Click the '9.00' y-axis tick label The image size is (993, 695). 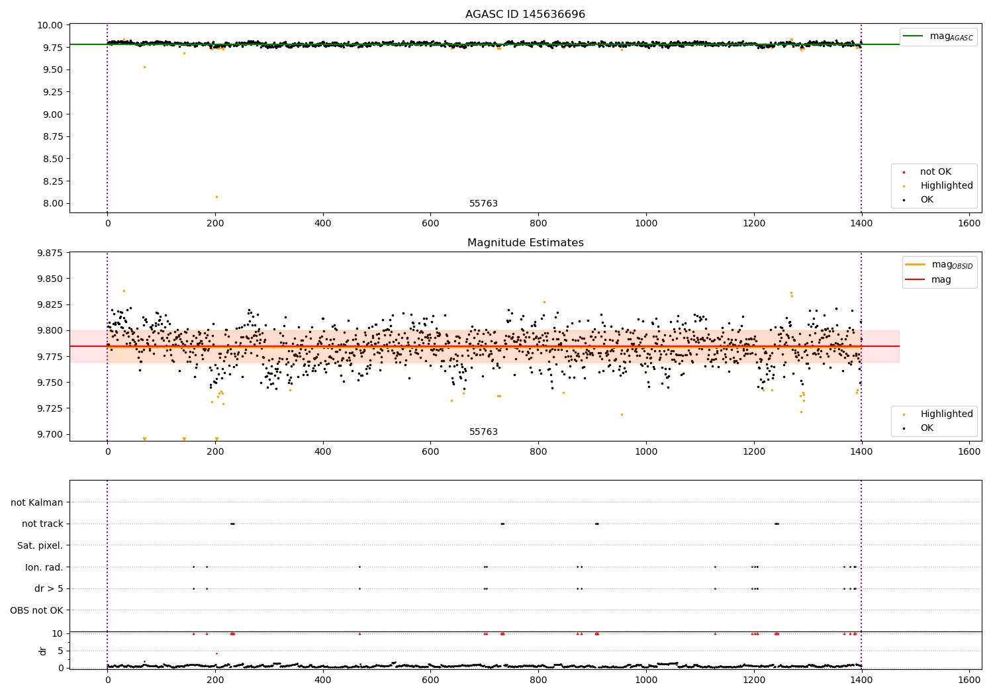53,115
